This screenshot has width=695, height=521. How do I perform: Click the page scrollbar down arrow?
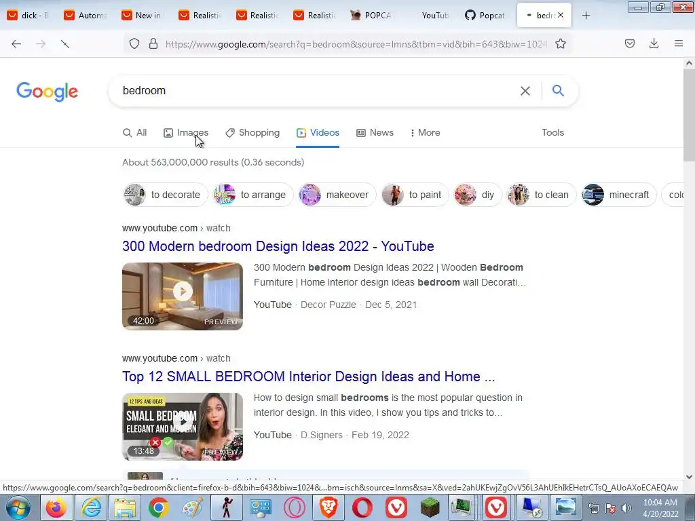(x=689, y=477)
